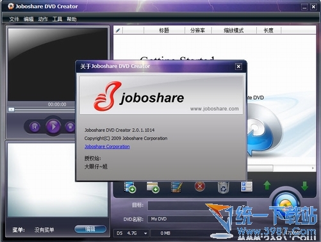Click the 目标 destination field
The image size is (321, 242).
point(197,206)
